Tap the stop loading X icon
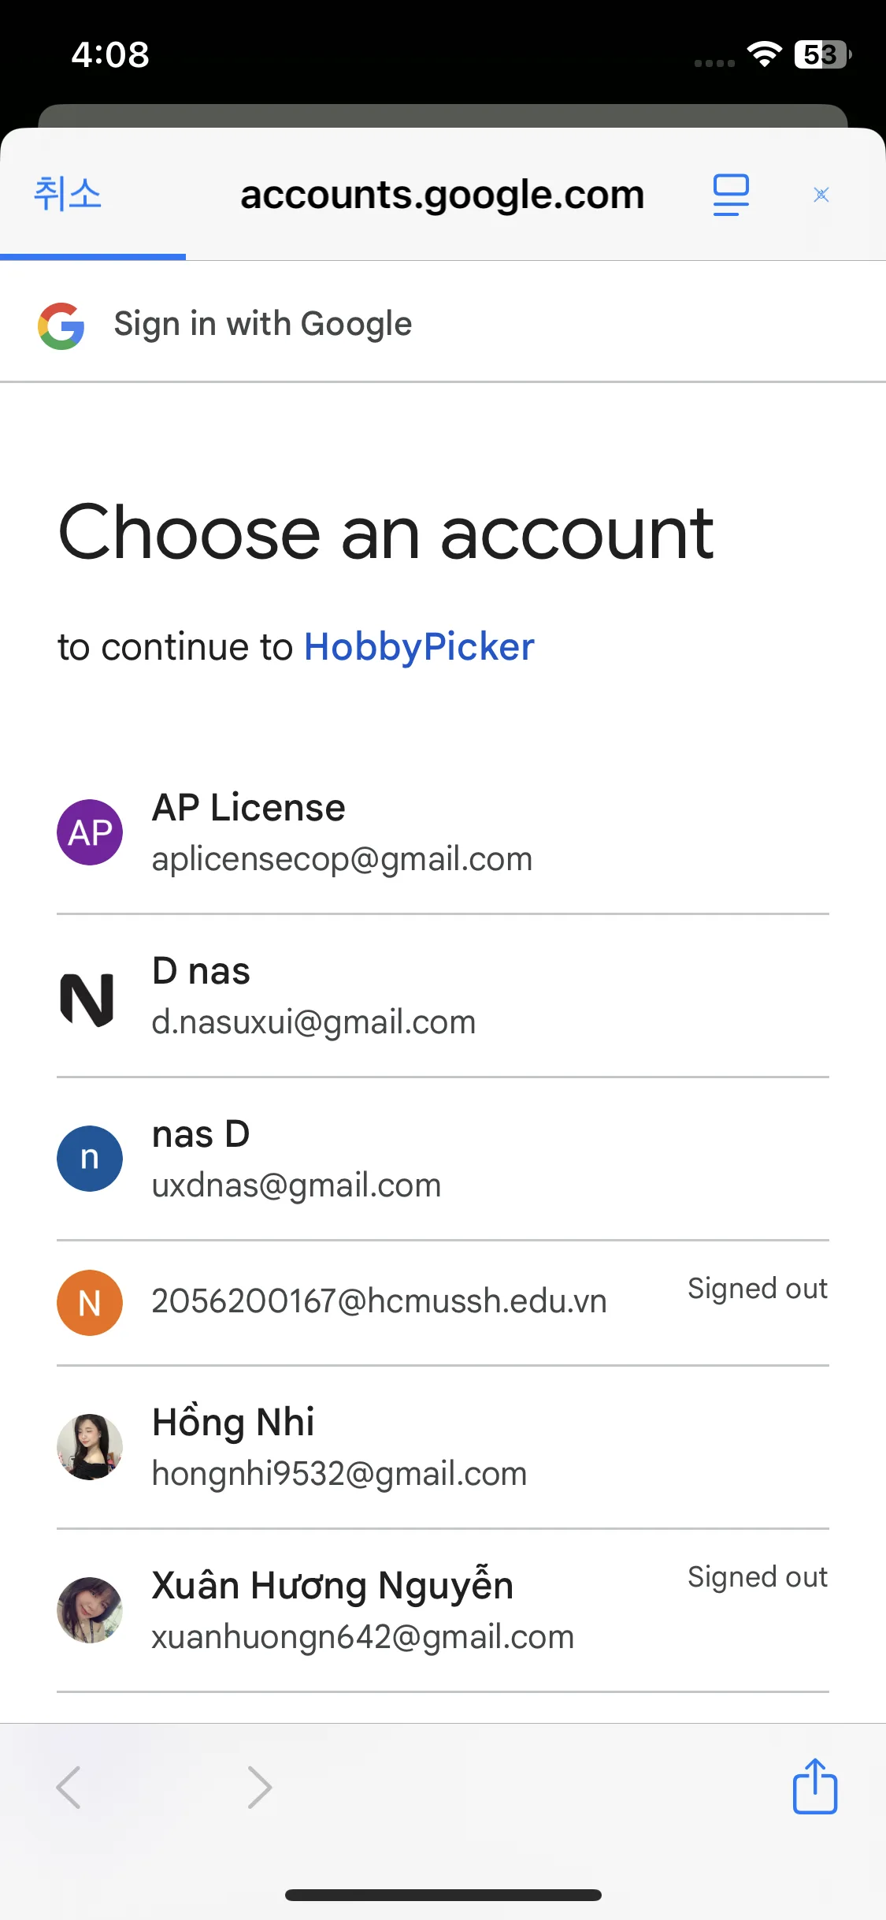The height and width of the screenshot is (1920, 886). tap(821, 195)
